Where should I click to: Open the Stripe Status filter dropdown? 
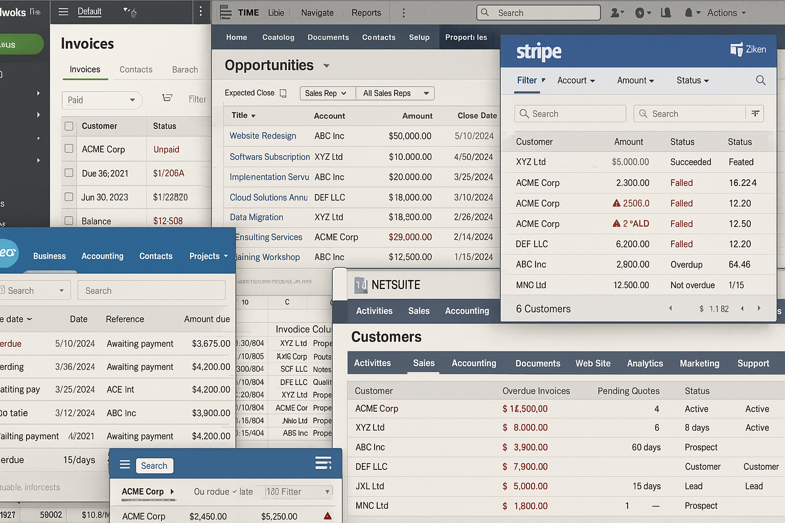tap(692, 80)
